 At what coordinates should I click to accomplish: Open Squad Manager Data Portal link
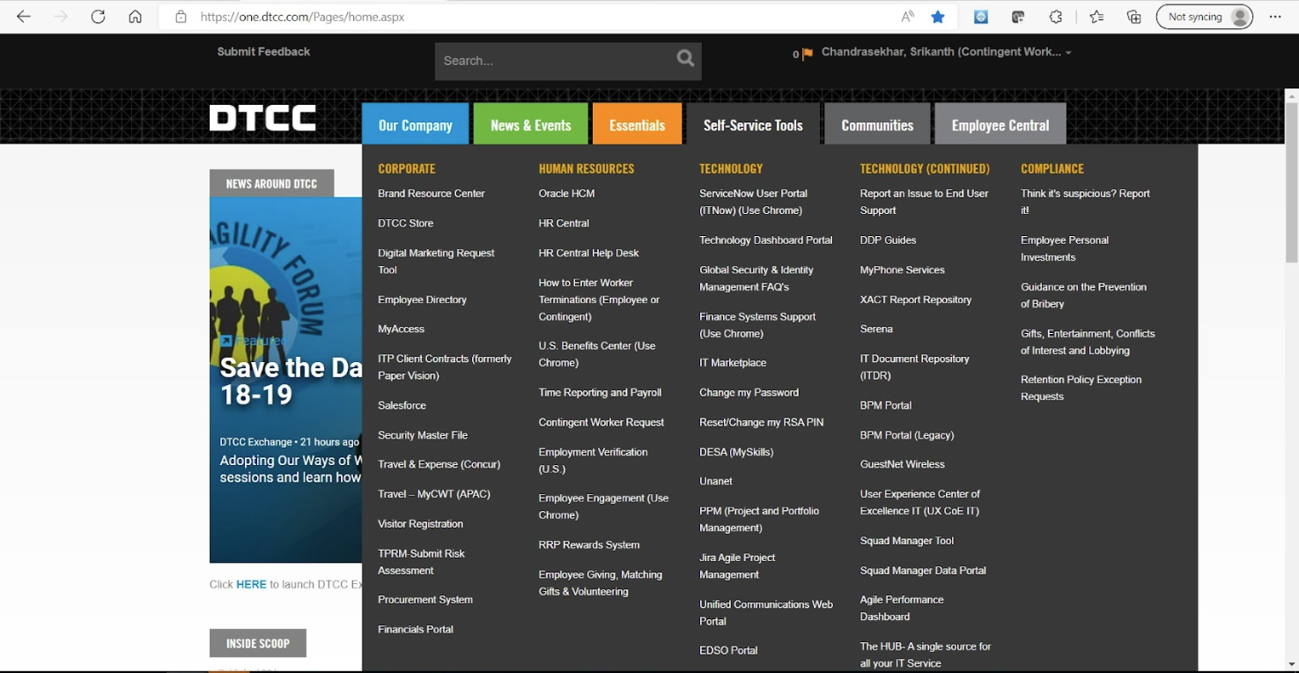click(x=923, y=571)
